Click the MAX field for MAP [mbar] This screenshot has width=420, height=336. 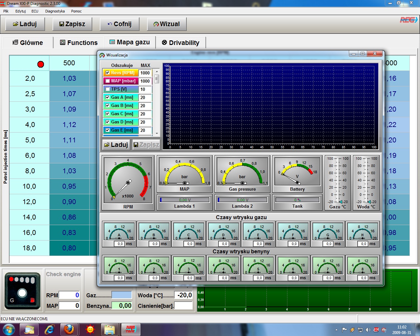coord(145,81)
